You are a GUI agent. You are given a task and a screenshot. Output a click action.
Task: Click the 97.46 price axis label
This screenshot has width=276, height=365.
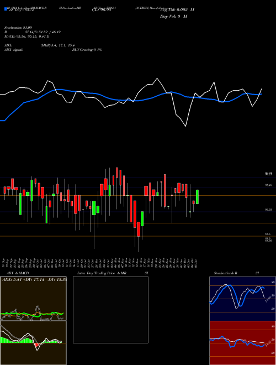pyautogui.click(x=268, y=185)
